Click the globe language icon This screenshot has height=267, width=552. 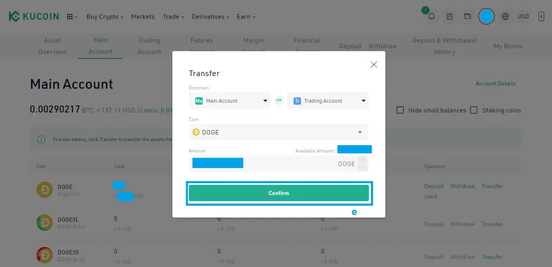(505, 17)
